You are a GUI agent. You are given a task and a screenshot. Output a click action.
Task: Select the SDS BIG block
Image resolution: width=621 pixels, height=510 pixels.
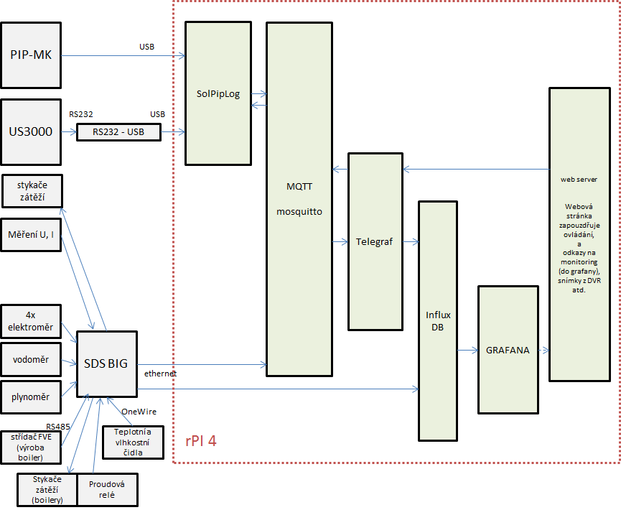(107, 363)
